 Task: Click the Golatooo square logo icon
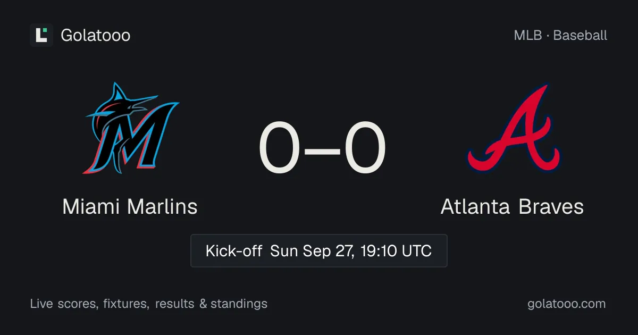[41, 35]
